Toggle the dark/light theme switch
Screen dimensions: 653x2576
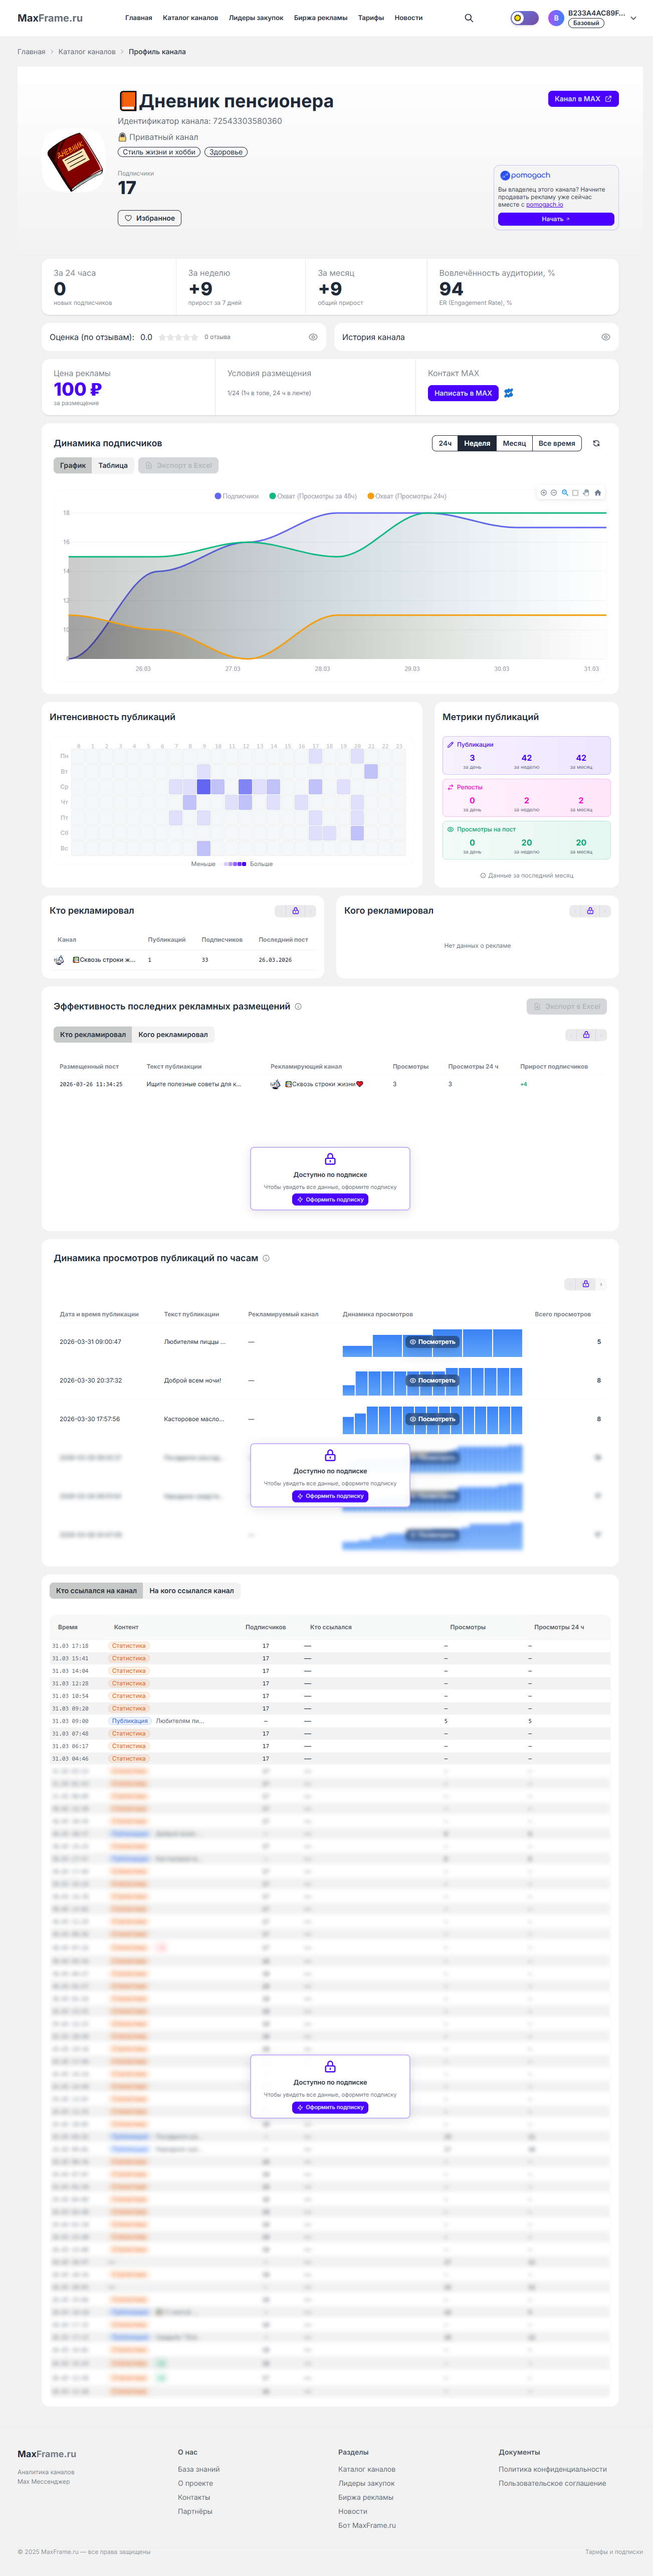(524, 18)
